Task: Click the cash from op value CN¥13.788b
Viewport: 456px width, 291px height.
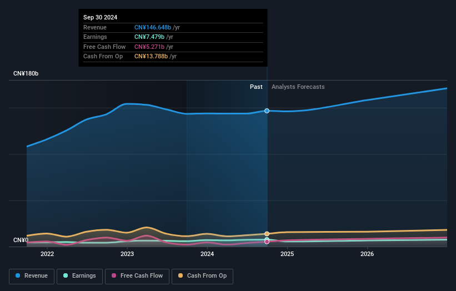Action: (x=151, y=57)
